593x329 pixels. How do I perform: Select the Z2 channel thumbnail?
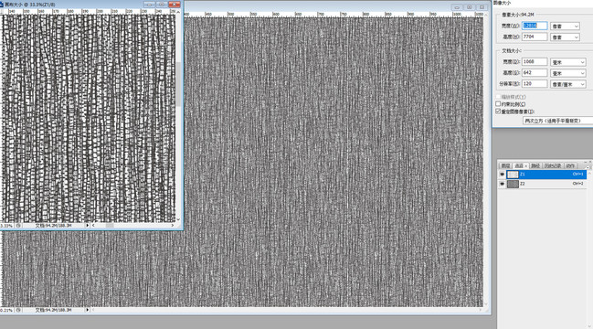513,184
